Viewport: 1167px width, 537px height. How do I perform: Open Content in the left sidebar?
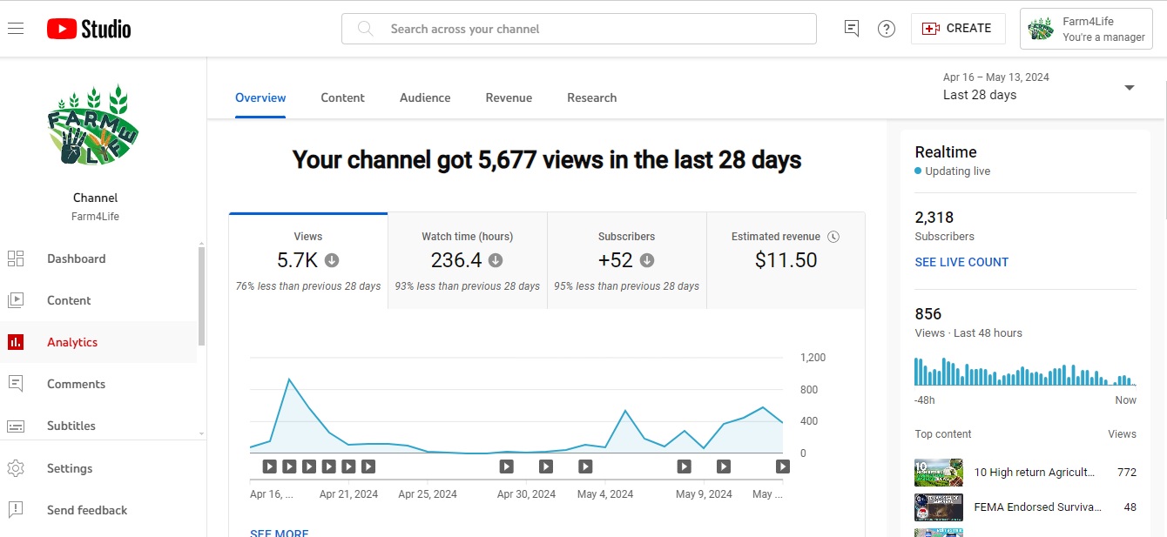coord(98,300)
